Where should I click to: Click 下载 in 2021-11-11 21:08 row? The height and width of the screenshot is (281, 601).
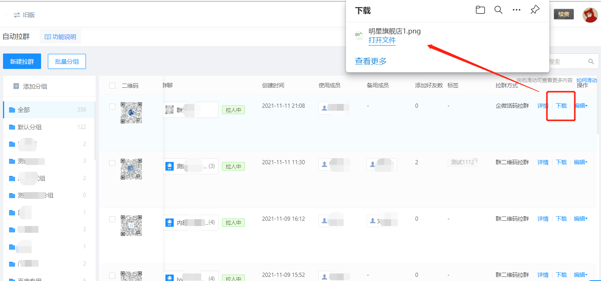[x=561, y=106]
